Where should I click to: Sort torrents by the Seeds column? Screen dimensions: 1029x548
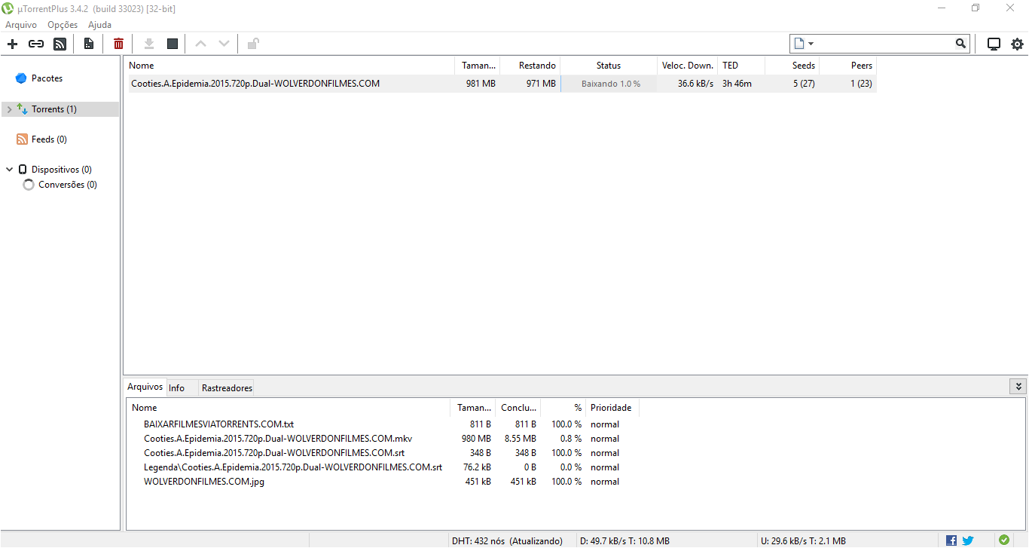point(792,66)
